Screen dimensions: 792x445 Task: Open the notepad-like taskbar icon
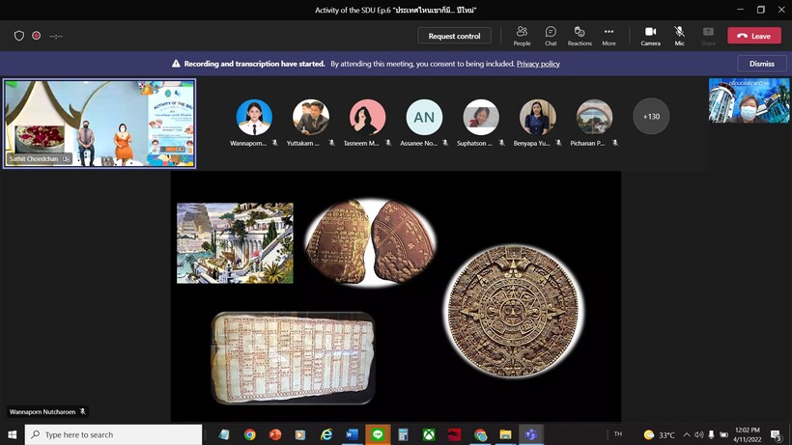[224, 434]
